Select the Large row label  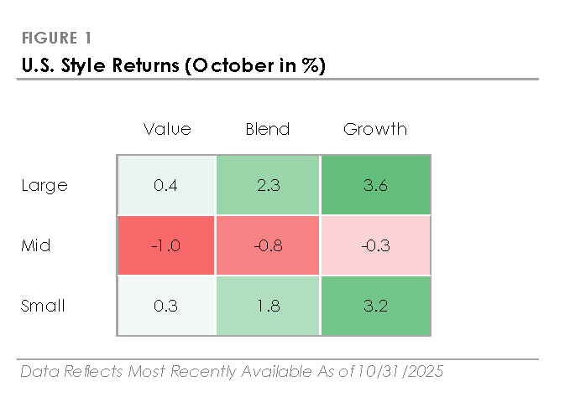(42, 185)
